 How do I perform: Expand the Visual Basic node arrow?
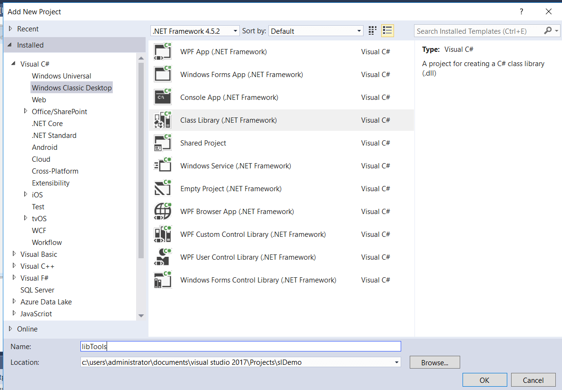coord(14,253)
